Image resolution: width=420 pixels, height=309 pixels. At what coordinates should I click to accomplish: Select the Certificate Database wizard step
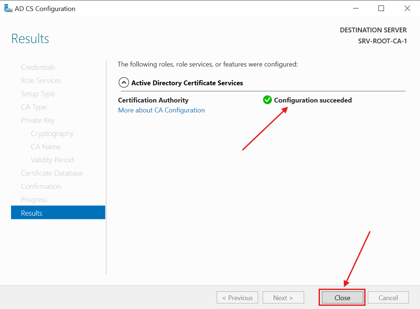[x=51, y=173]
